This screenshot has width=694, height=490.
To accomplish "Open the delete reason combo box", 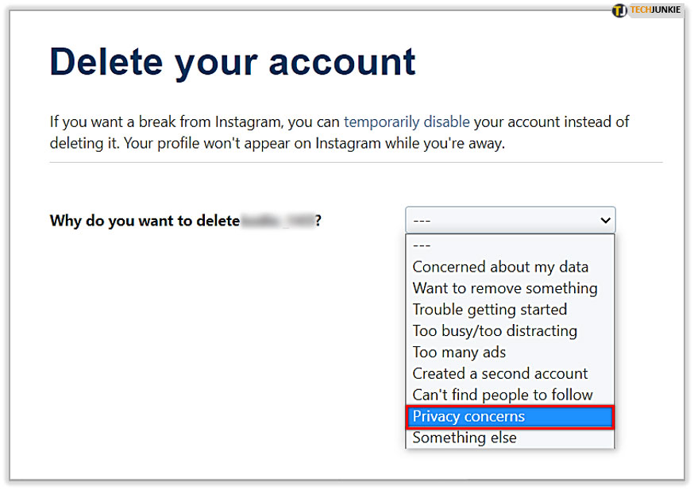I will click(x=510, y=220).
